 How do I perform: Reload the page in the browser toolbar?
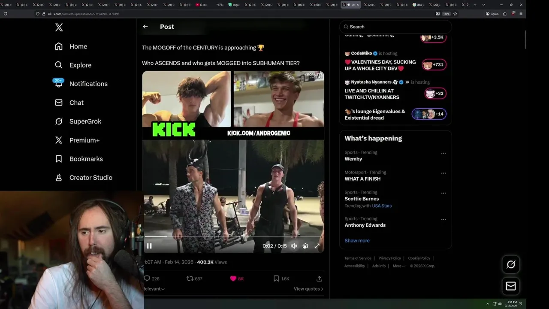(5, 14)
